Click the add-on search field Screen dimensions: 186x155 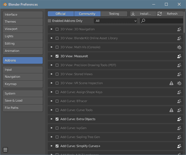coord(162,21)
